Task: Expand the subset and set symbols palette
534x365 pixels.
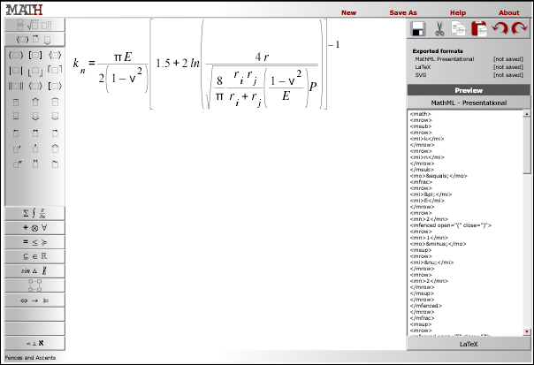Action: click(x=34, y=256)
